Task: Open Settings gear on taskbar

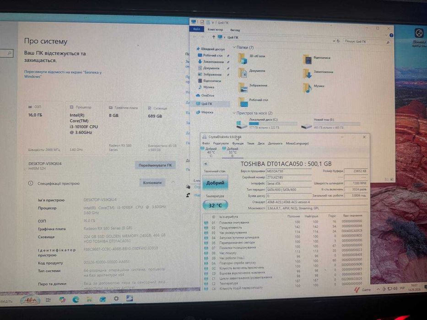Action: click(116, 299)
